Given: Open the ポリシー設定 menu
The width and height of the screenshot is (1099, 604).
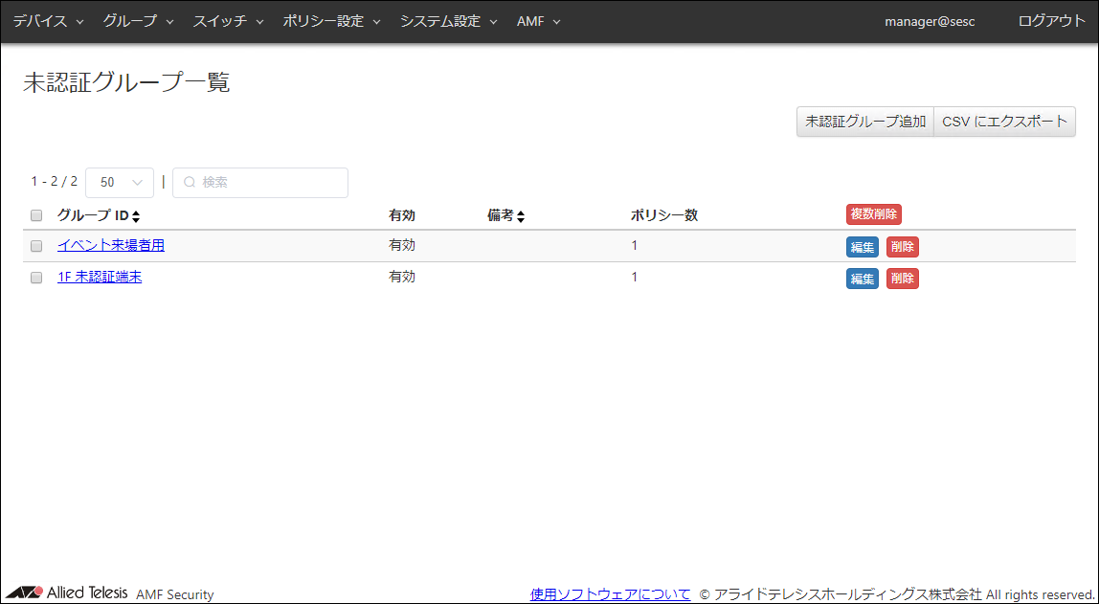Looking at the screenshot, I should (331, 21).
